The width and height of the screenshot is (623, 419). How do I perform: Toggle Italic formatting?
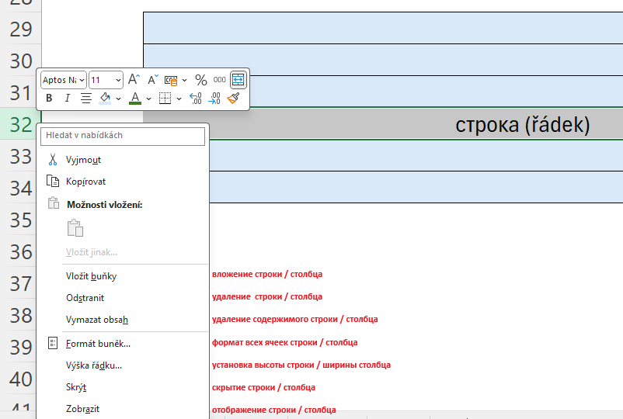pos(67,99)
